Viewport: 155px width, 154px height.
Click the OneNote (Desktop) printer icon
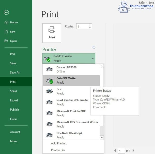pyautogui.click(x=49, y=135)
